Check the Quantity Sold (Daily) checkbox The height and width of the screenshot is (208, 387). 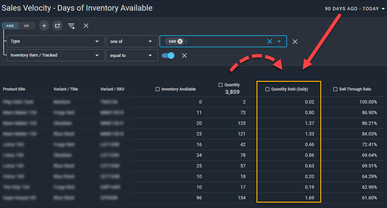point(267,89)
